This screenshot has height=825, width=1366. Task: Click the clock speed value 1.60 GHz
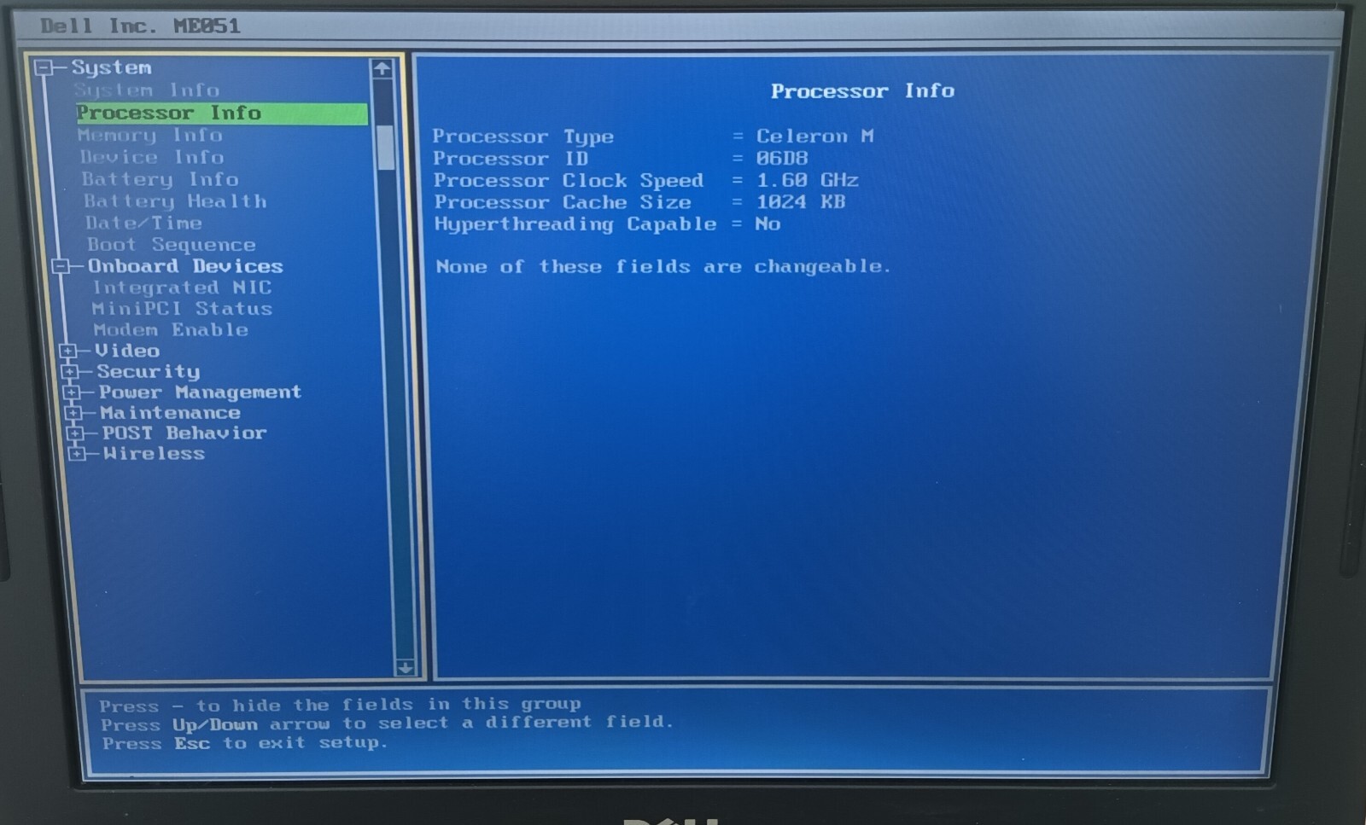[x=808, y=181]
